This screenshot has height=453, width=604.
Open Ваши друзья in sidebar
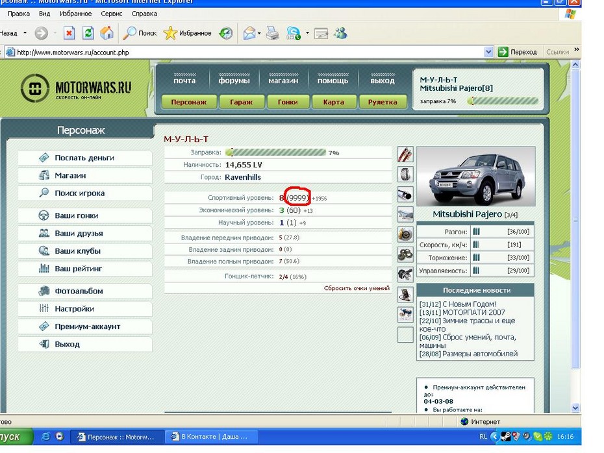[84, 233]
